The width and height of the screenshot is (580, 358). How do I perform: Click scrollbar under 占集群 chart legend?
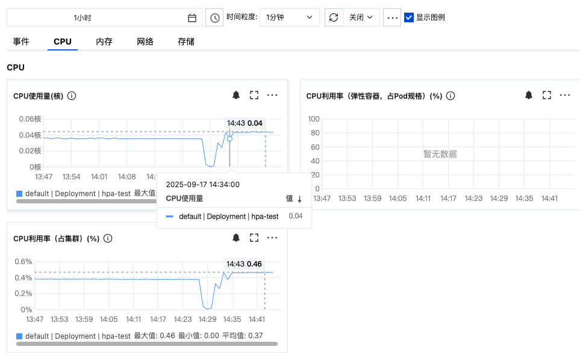point(147,344)
